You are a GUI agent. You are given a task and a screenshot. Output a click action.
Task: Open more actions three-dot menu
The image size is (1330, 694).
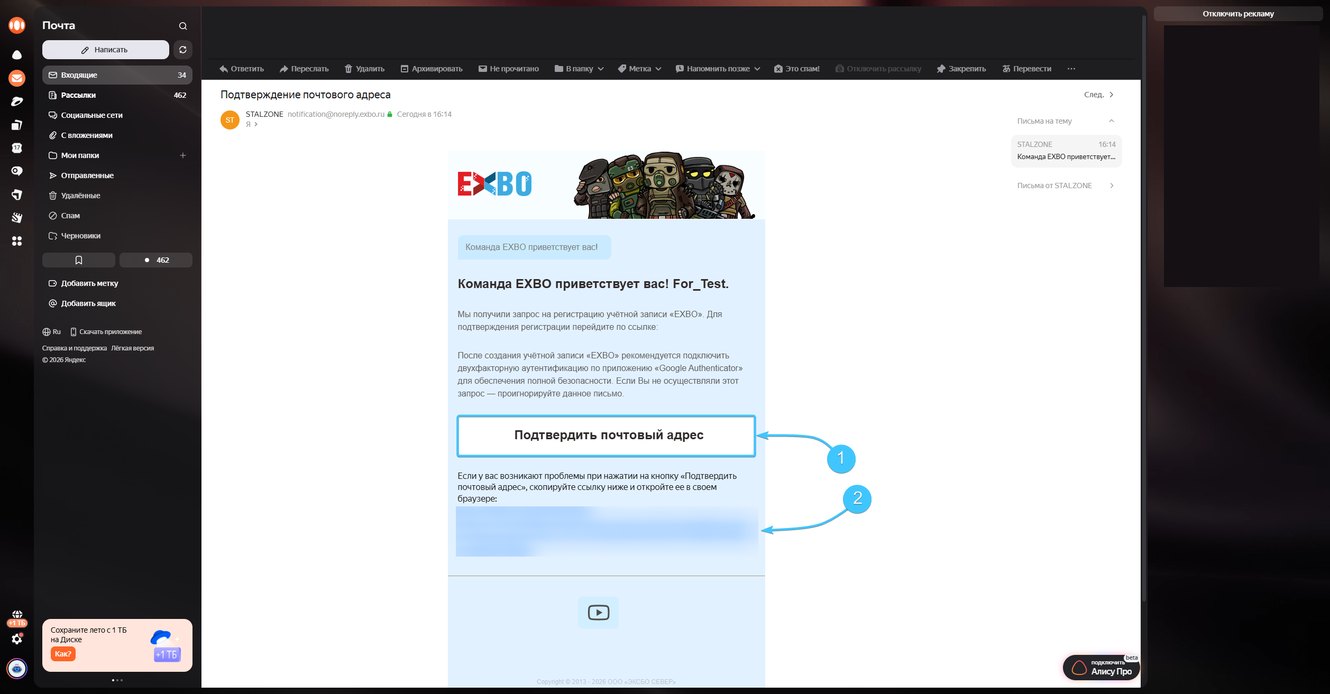point(1071,69)
